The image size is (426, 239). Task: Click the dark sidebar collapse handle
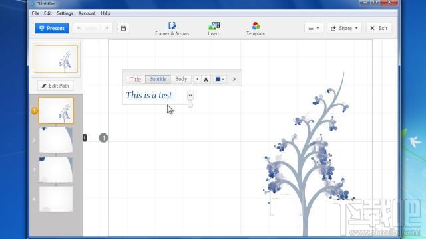[85, 138]
